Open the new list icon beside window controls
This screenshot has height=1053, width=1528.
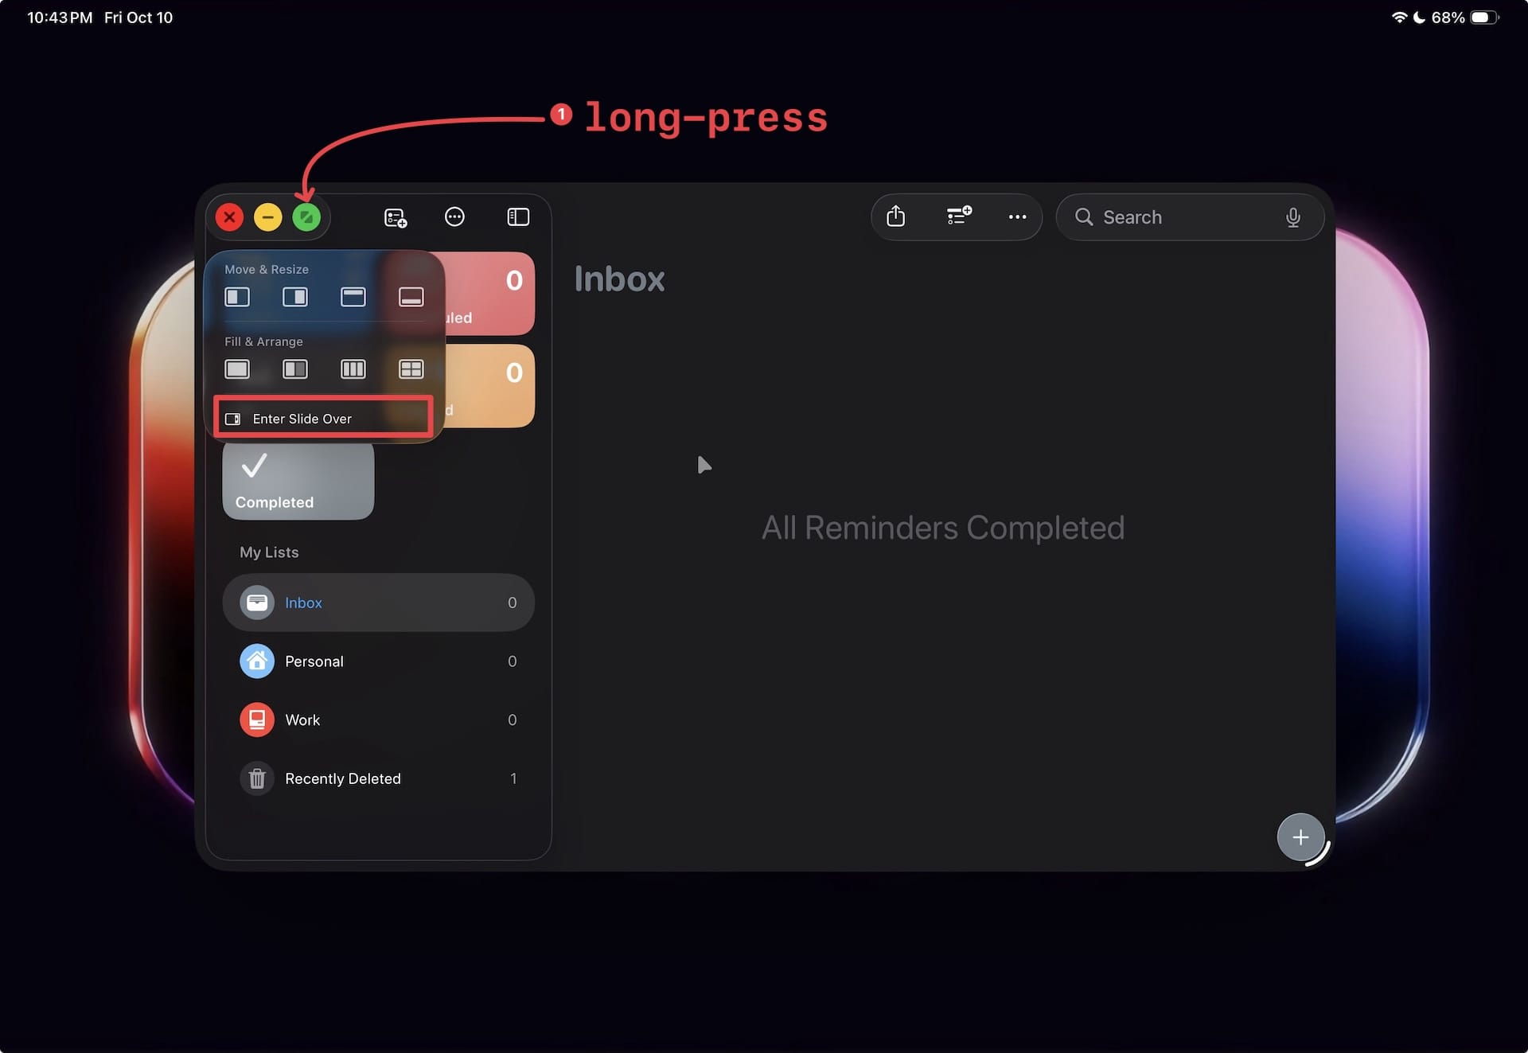coord(396,216)
